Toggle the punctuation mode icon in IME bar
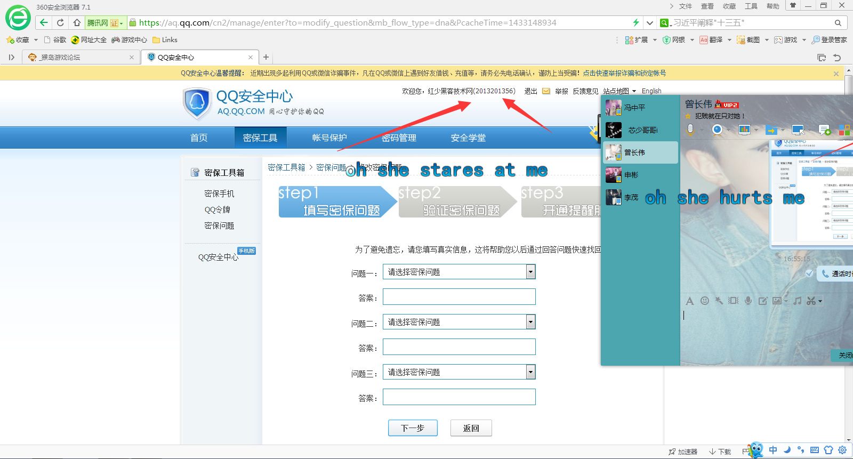This screenshot has width=853, height=459. 801,450
